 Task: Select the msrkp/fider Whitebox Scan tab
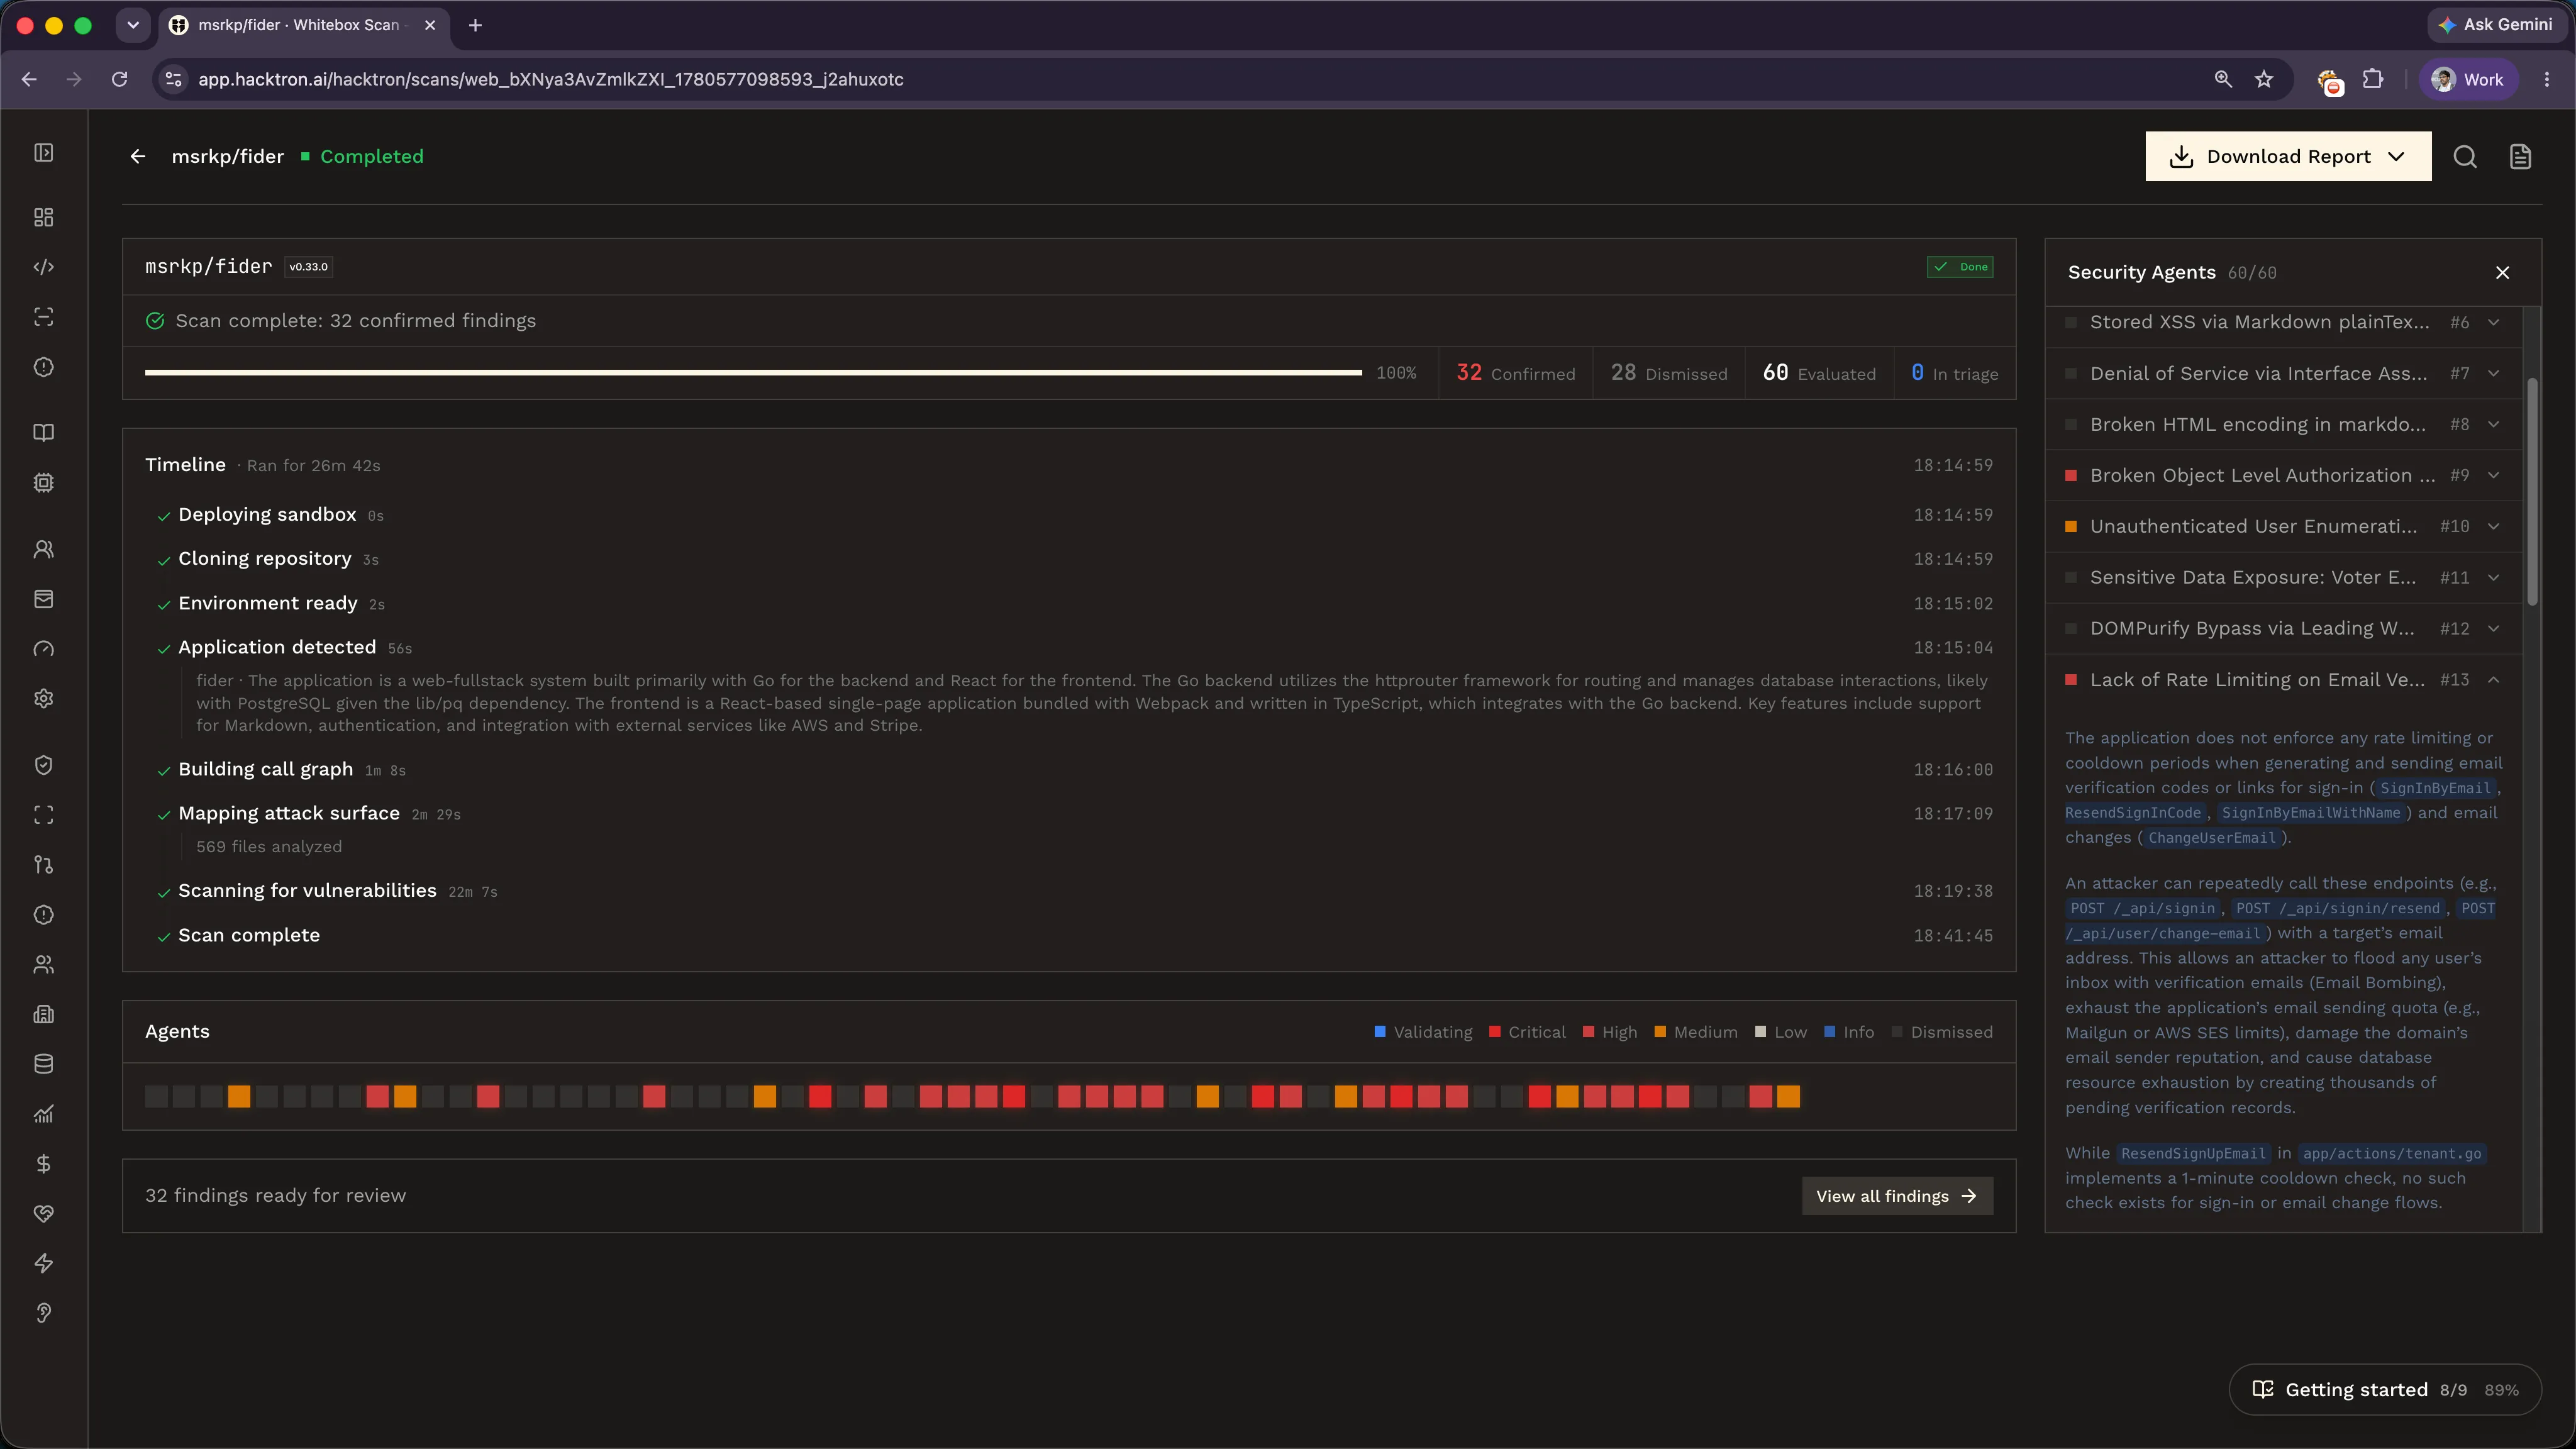[x=305, y=25]
